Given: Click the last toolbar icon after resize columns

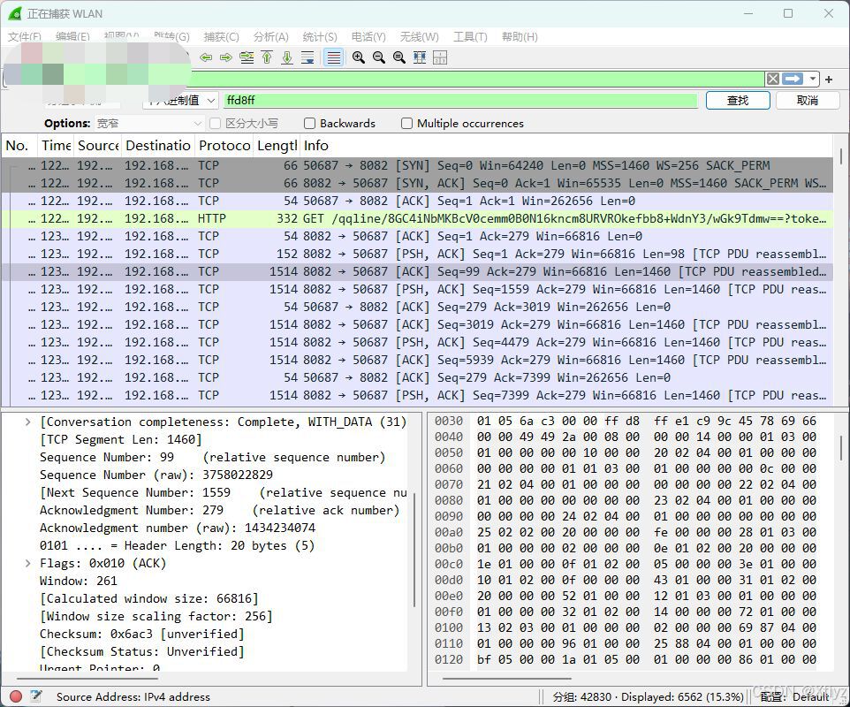Looking at the screenshot, I should point(440,57).
